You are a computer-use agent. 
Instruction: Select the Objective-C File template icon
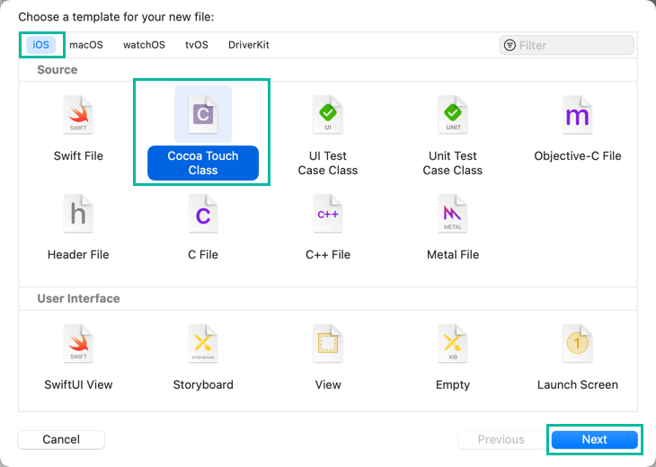click(x=577, y=115)
